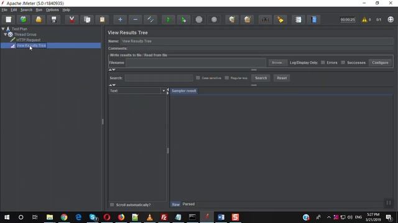Open the Help menu

coord(66,10)
